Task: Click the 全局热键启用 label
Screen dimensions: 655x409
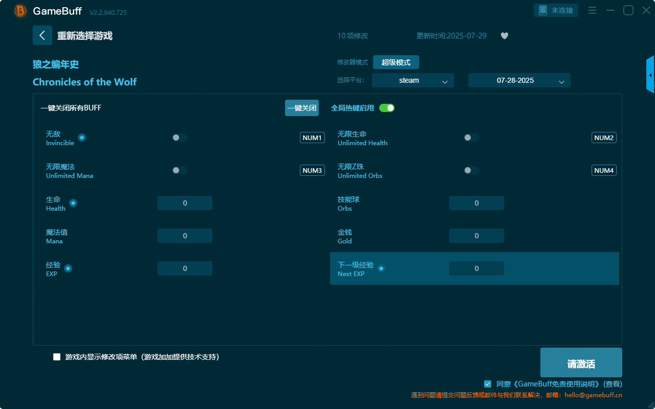Action: coord(353,108)
